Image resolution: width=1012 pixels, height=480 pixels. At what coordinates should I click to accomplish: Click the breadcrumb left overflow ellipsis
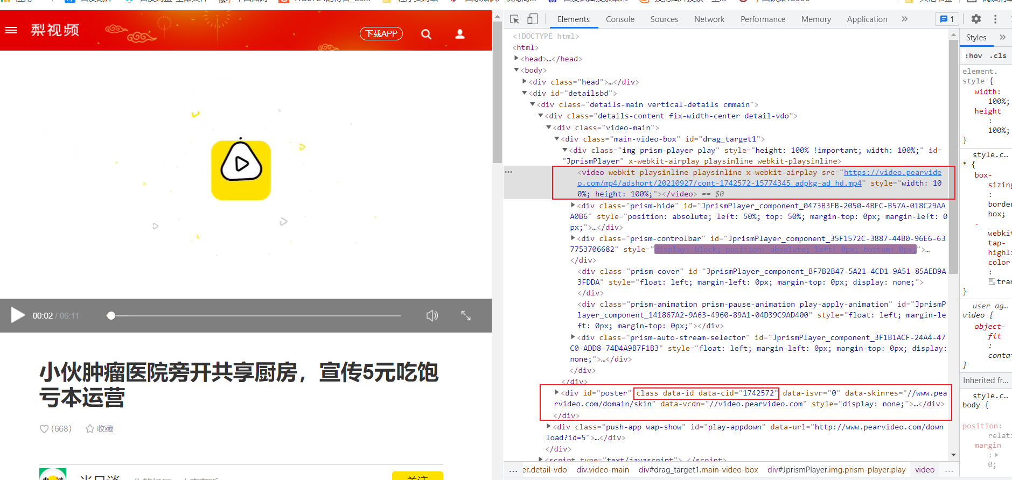[x=513, y=470]
